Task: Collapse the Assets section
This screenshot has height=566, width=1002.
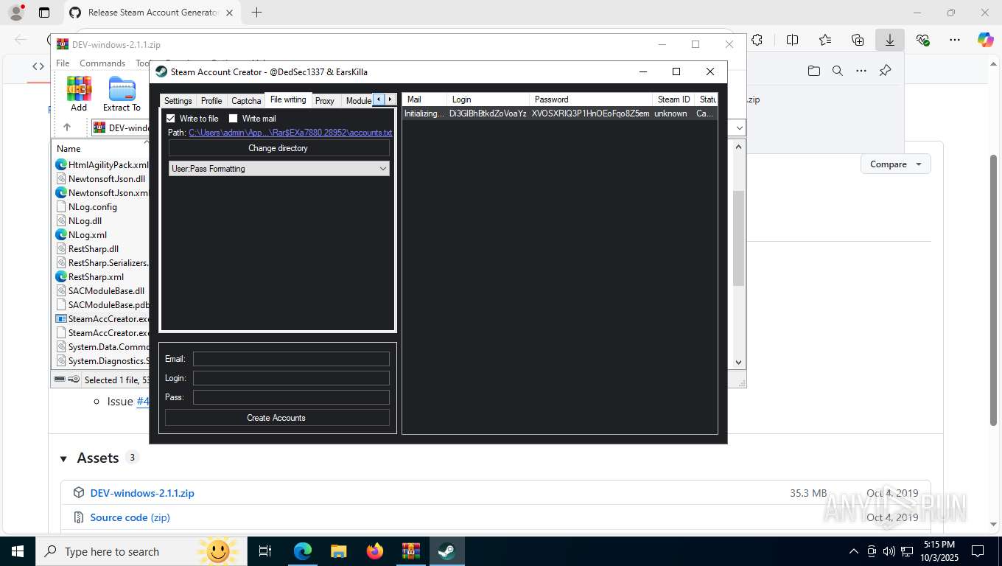Action: click(63, 458)
